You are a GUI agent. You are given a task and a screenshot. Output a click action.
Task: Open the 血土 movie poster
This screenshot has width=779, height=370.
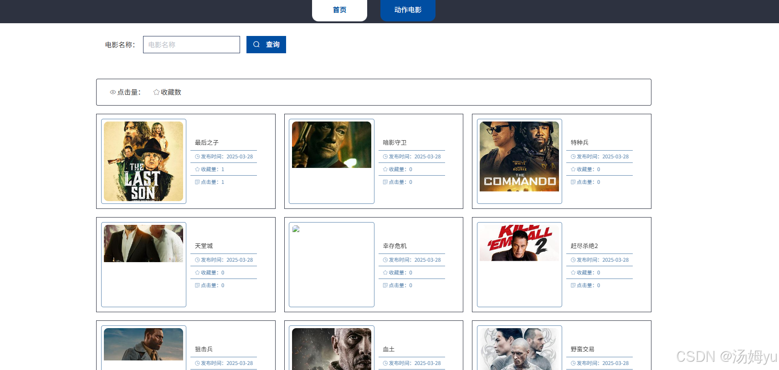point(332,349)
